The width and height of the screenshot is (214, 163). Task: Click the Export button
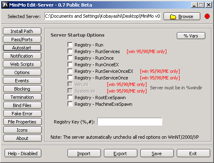[x=120, y=153]
